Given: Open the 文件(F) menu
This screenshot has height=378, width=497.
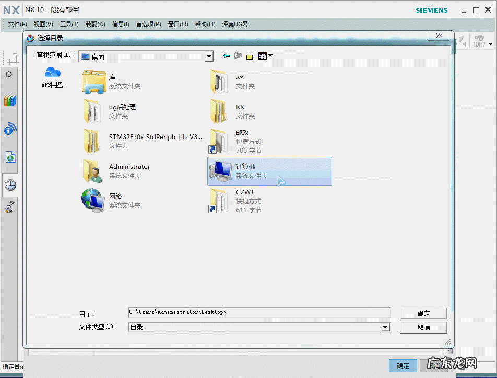Looking at the screenshot, I should click(17, 24).
